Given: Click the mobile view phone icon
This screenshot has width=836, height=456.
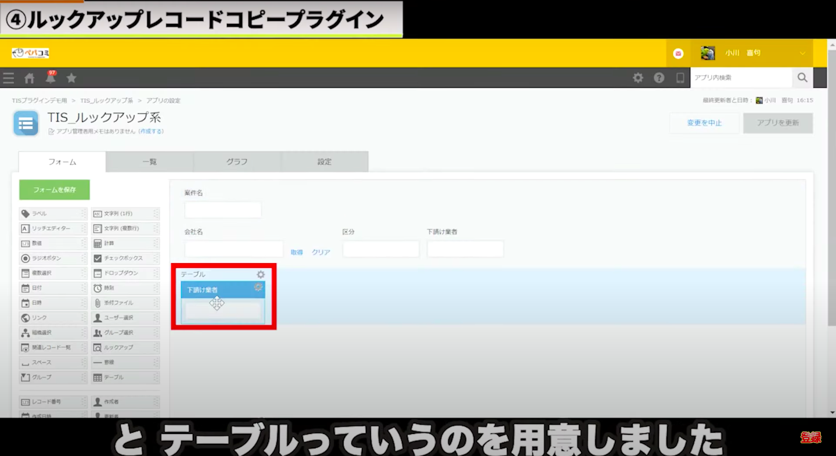Looking at the screenshot, I should click(x=680, y=78).
